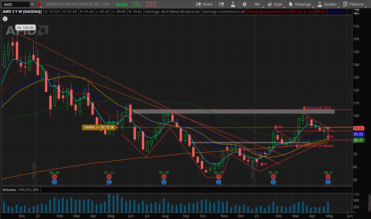Click the Earnings Conference Call label

[224, 11]
